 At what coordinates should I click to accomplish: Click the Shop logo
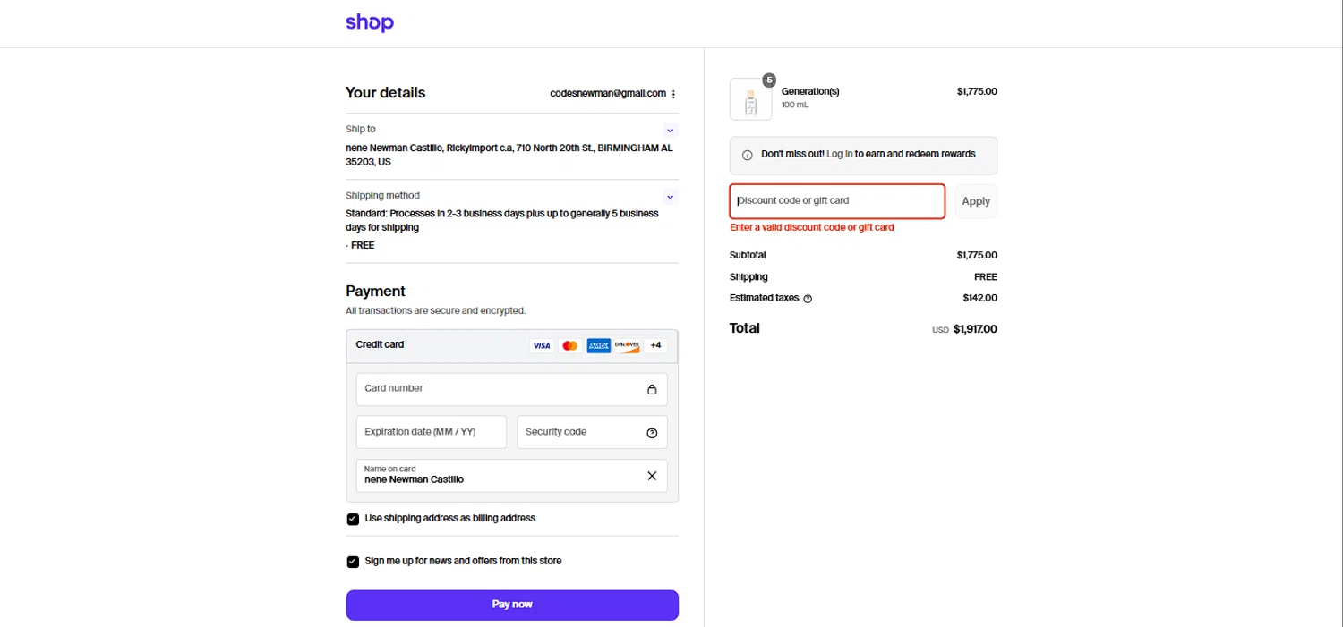[369, 23]
